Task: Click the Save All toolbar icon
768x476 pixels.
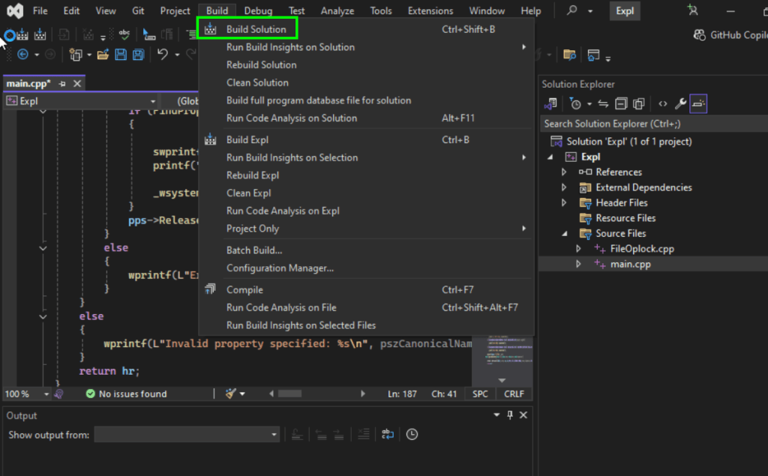Action: click(138, 55)
